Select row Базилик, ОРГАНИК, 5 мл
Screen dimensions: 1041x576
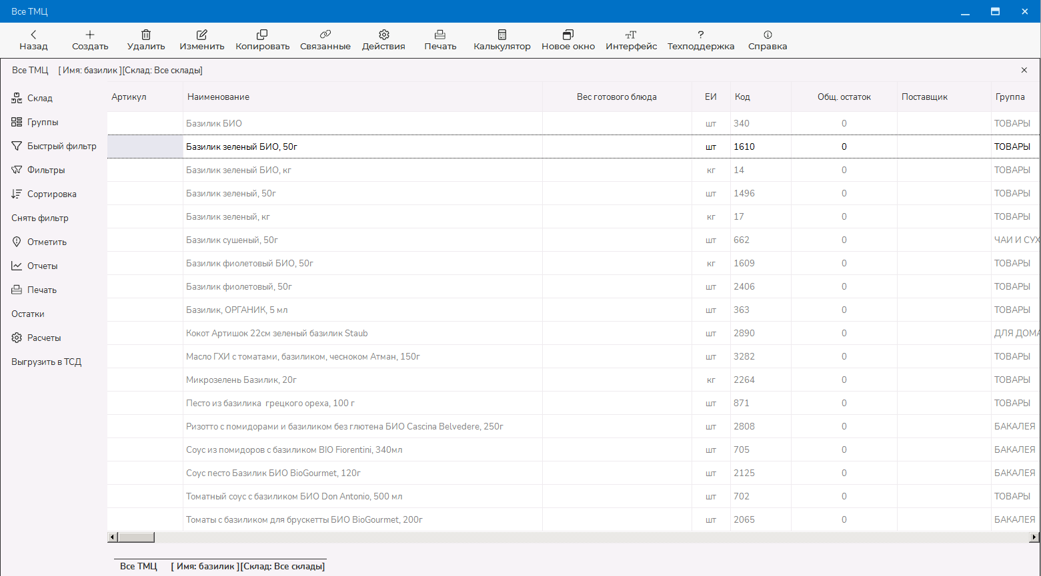coord(574,310)
